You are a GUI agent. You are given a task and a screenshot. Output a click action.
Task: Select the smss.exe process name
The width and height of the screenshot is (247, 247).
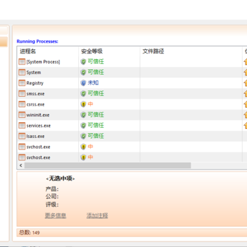tap(36, 94)
